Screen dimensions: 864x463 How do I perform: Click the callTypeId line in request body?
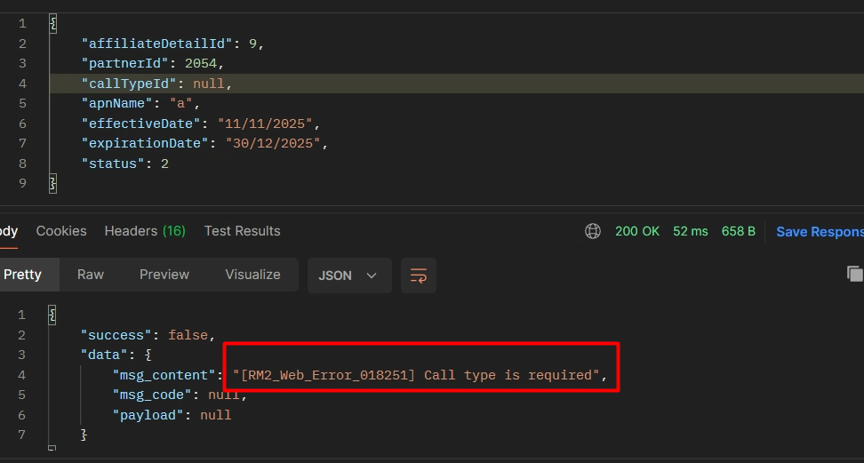click(156, 84)
